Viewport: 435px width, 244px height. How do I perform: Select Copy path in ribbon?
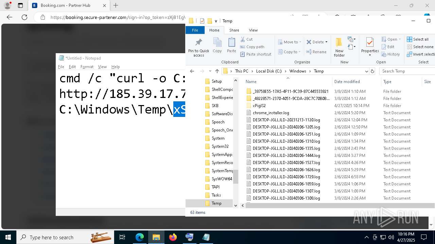coord(252,47)
